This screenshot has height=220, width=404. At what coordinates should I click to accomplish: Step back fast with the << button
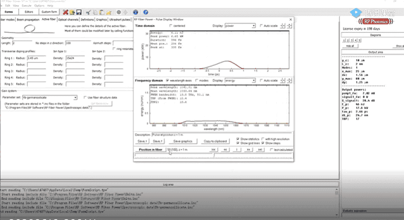(x=225, y=149)
